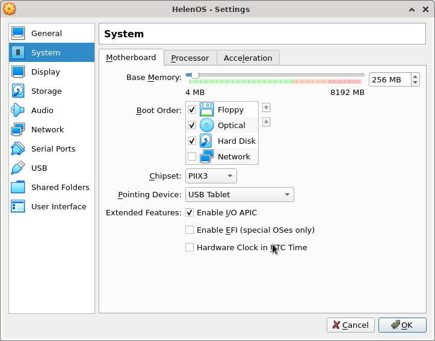Open the Shared Folders icon
This screenshot has height=341, width=435.
(x=18, y=188)
